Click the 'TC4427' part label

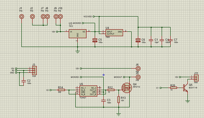point(83,98)
